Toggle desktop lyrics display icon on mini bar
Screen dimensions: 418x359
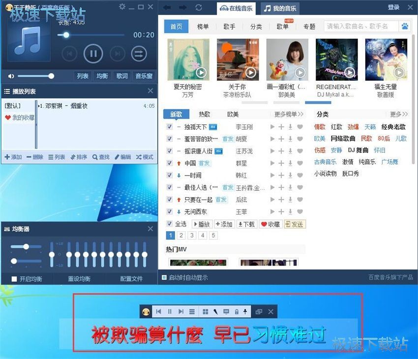coord(226,312)
